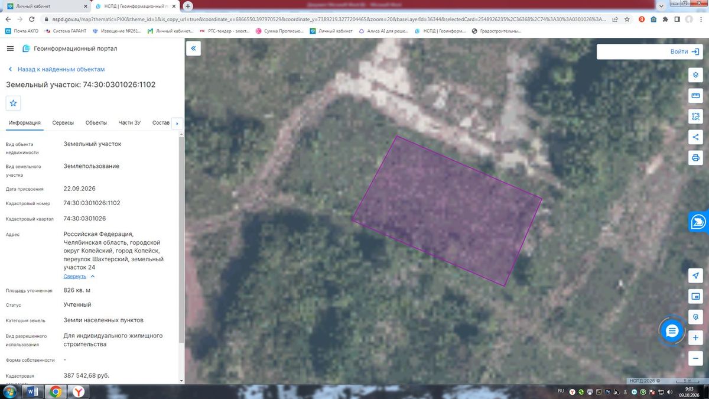Switch to the 'Информация' tab

pyautogui.click(x=25, y=123)
